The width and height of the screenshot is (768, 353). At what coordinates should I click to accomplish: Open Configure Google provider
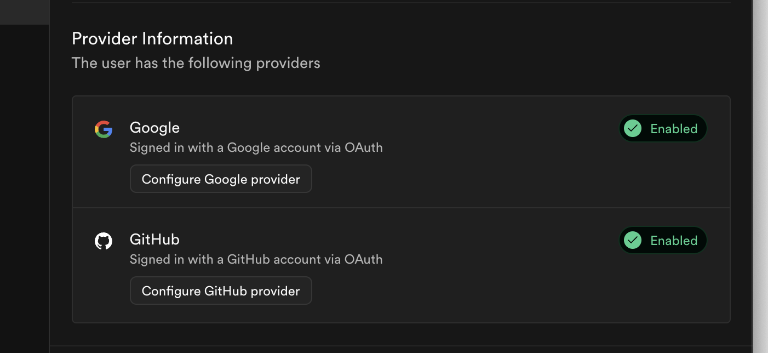(x=221, y=179)
